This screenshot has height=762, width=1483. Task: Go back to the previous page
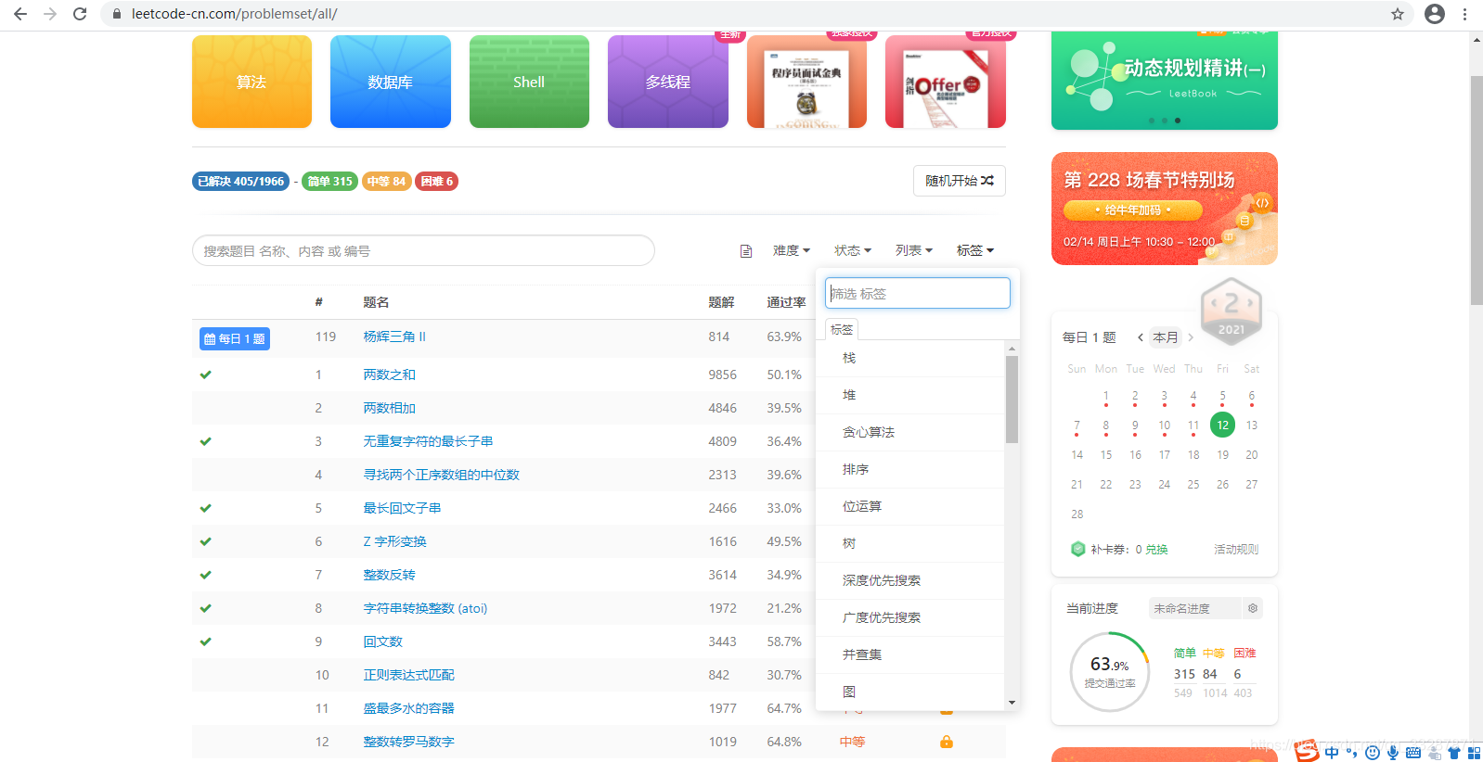point(20,14)
